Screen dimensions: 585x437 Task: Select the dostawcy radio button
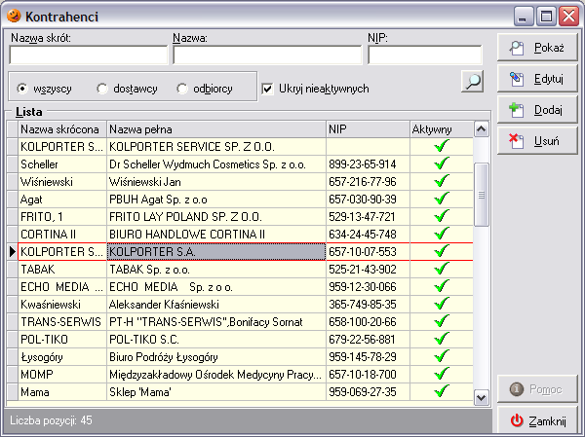pyautogui.click(x=102, y=89)
